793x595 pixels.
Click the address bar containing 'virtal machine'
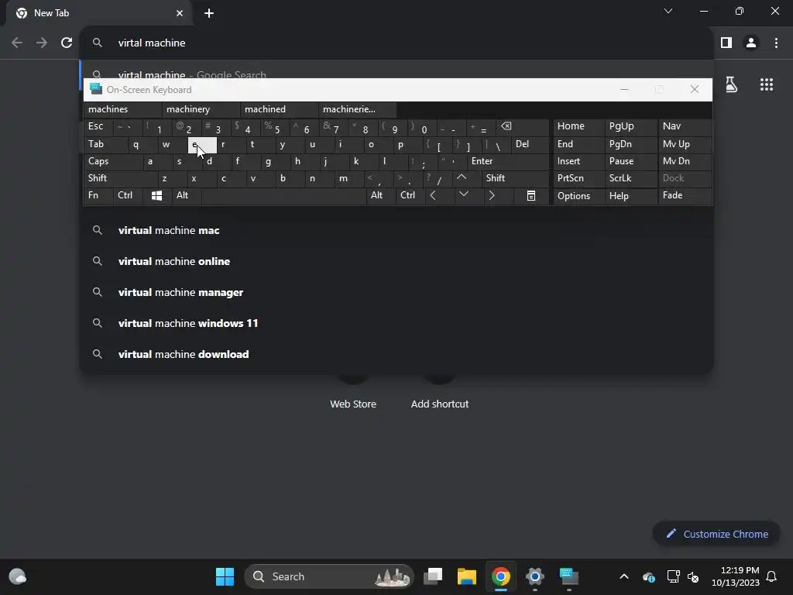(x=396, y=43)
